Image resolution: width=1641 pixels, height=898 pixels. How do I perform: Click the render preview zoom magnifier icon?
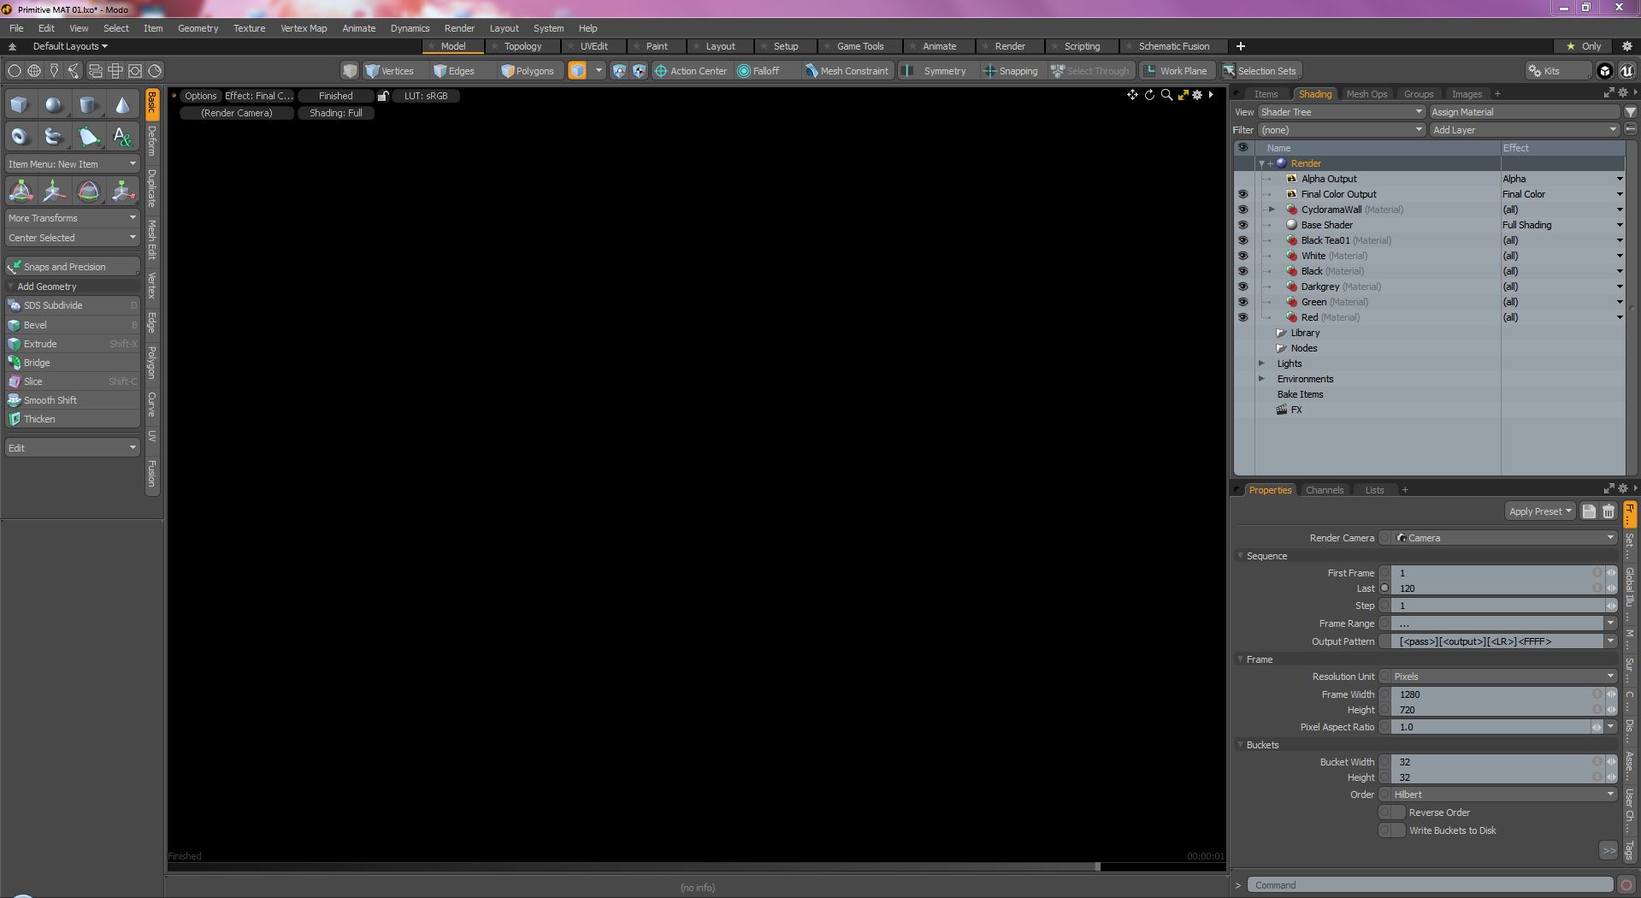[x=1166, y=95]
